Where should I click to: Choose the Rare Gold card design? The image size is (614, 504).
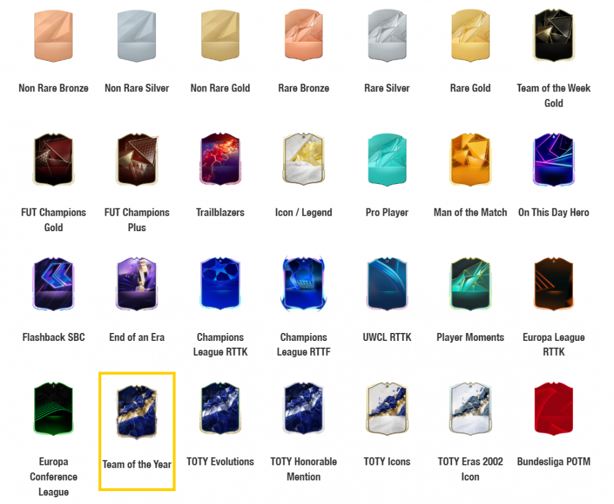pos(470,36)
